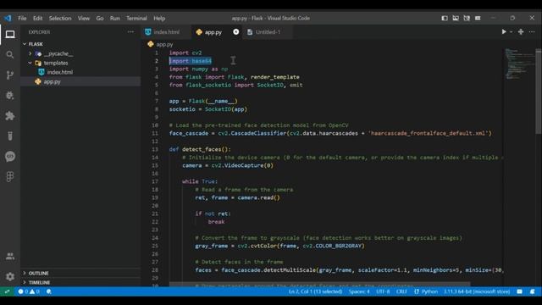Toggle Panel layout icon

(456, 18)
